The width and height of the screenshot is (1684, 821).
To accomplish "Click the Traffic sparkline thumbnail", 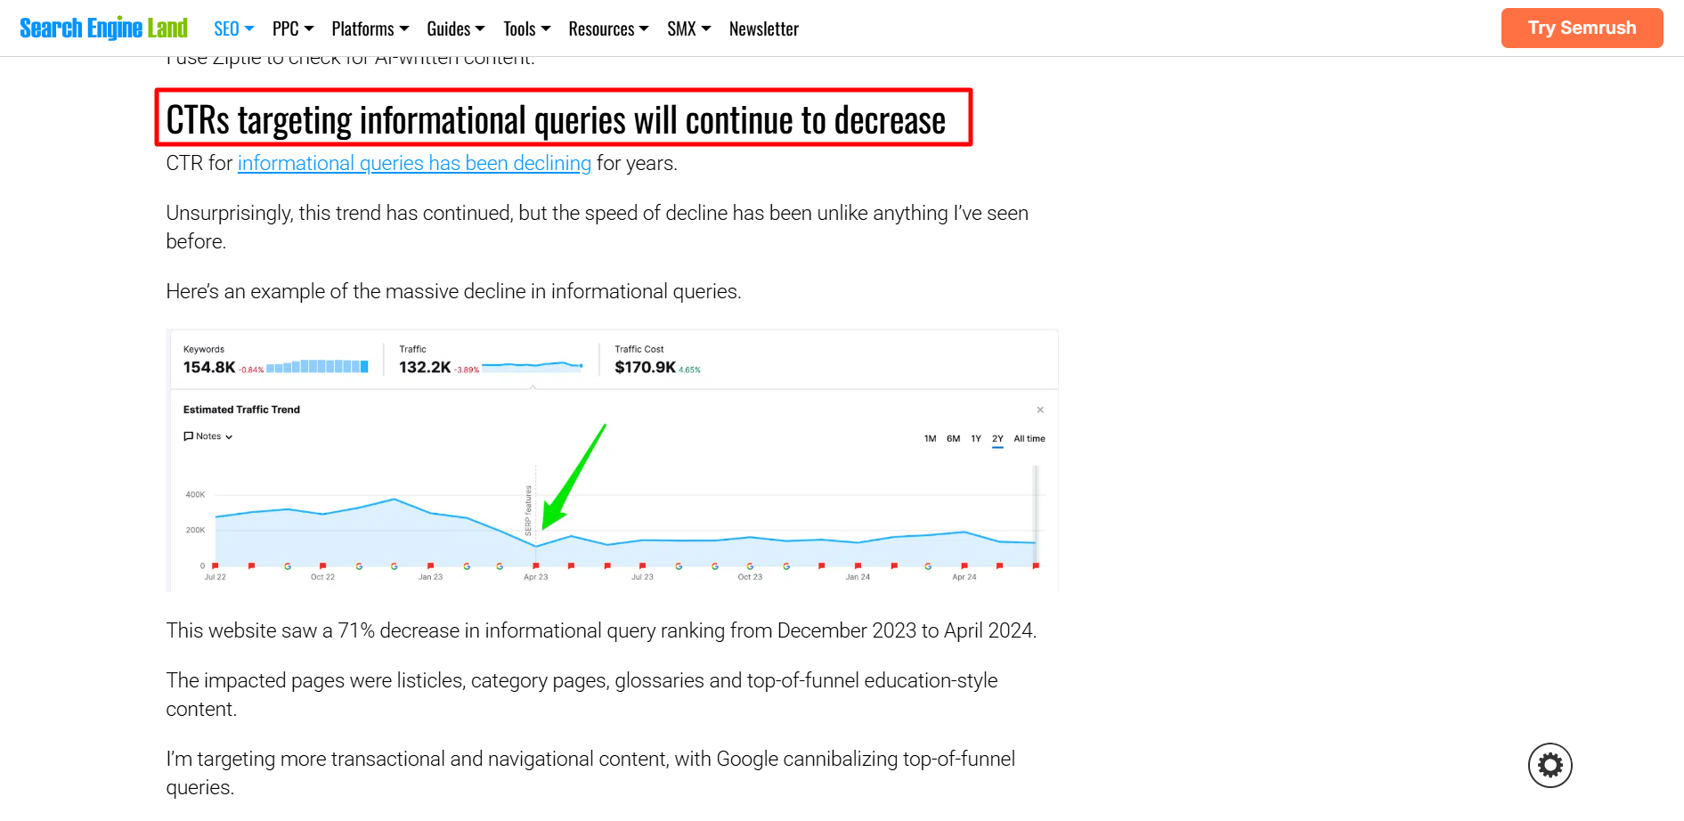I will click(x=533, y=364).
